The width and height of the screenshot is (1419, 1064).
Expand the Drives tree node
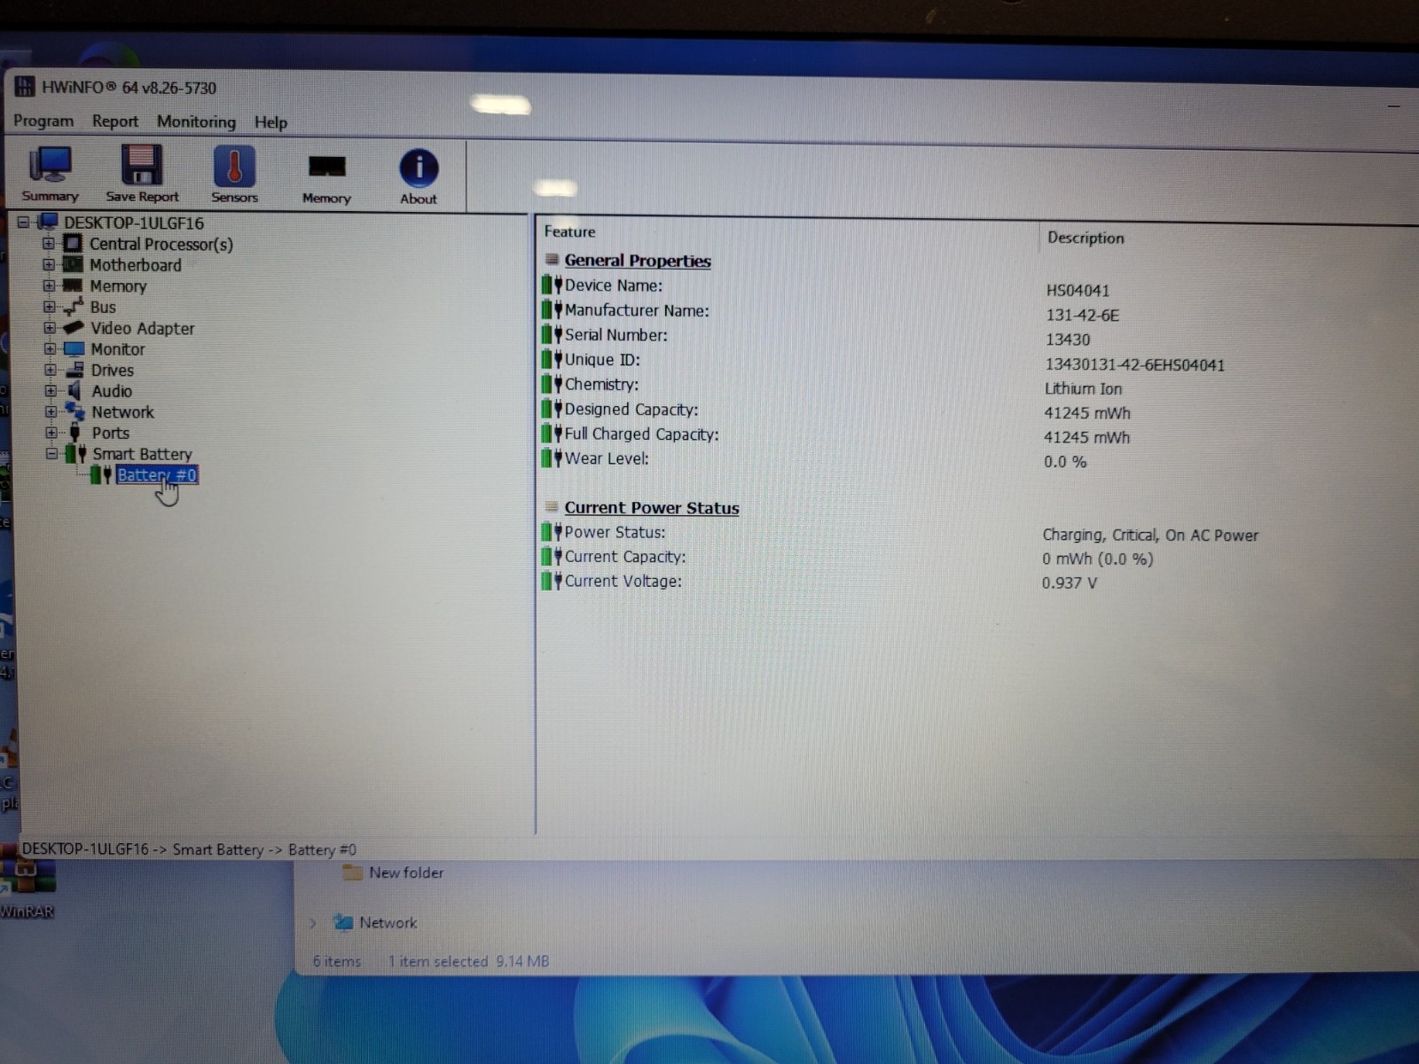click(x=50, y=370)
